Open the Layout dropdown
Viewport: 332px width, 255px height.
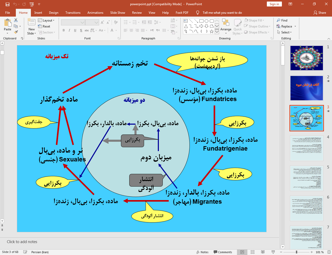[x=46, y=20]
